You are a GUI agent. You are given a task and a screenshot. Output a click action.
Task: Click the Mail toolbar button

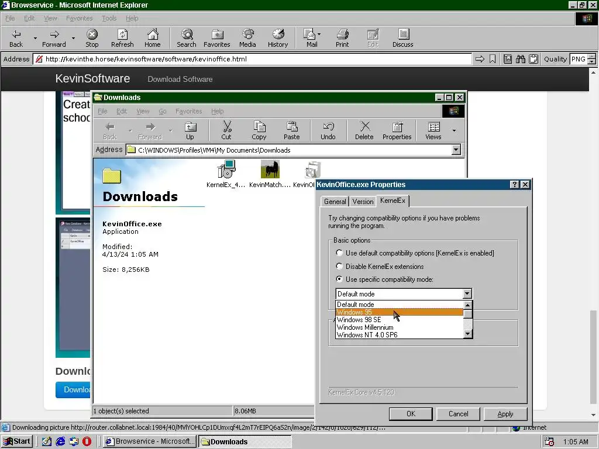click(312, 38)
